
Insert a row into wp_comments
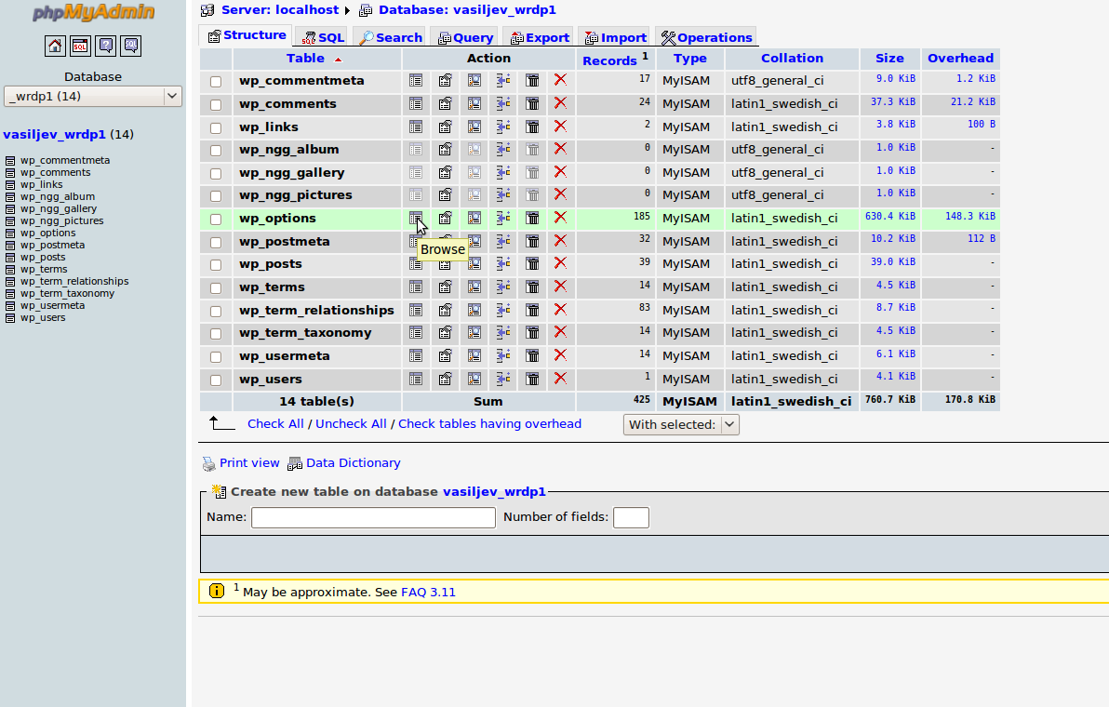[x=503, y=104]
